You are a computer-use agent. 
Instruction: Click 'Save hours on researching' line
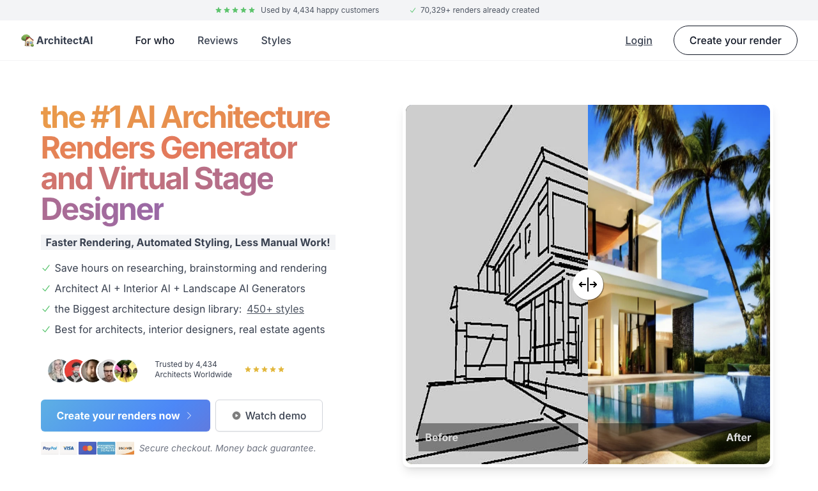[190, 268]
